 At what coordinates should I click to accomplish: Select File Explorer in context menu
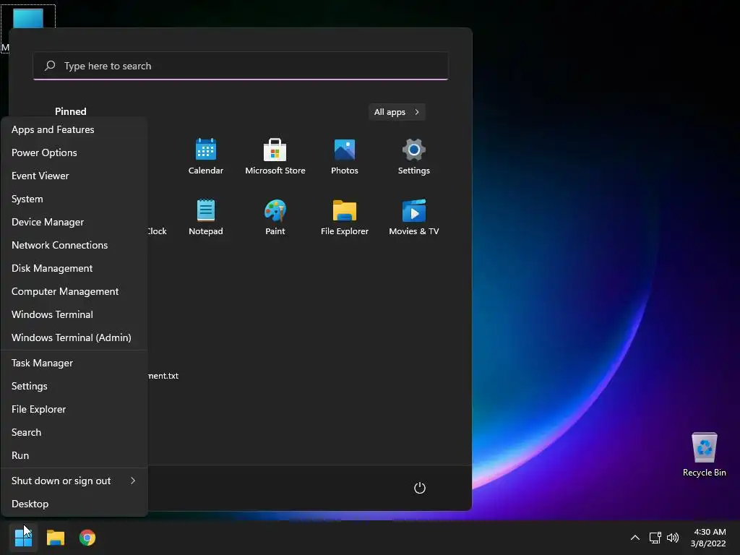(x=74, y=409)
